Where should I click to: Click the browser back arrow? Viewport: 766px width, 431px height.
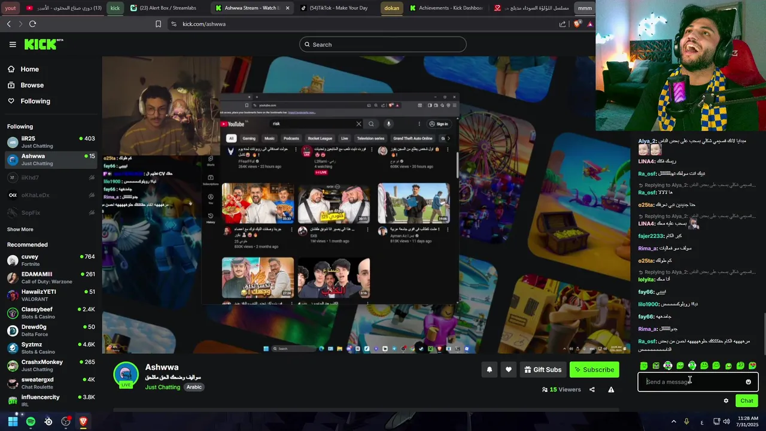9,24
